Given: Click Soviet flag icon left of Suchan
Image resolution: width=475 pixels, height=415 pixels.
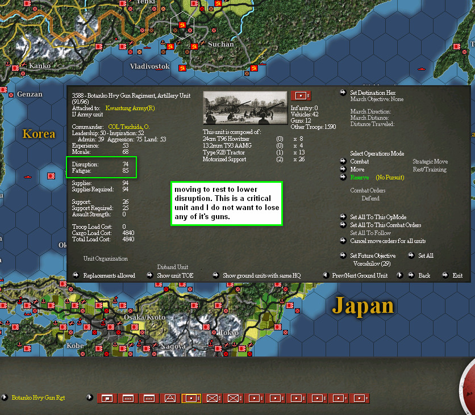Looking at the screenshot, I should (194, 47).
